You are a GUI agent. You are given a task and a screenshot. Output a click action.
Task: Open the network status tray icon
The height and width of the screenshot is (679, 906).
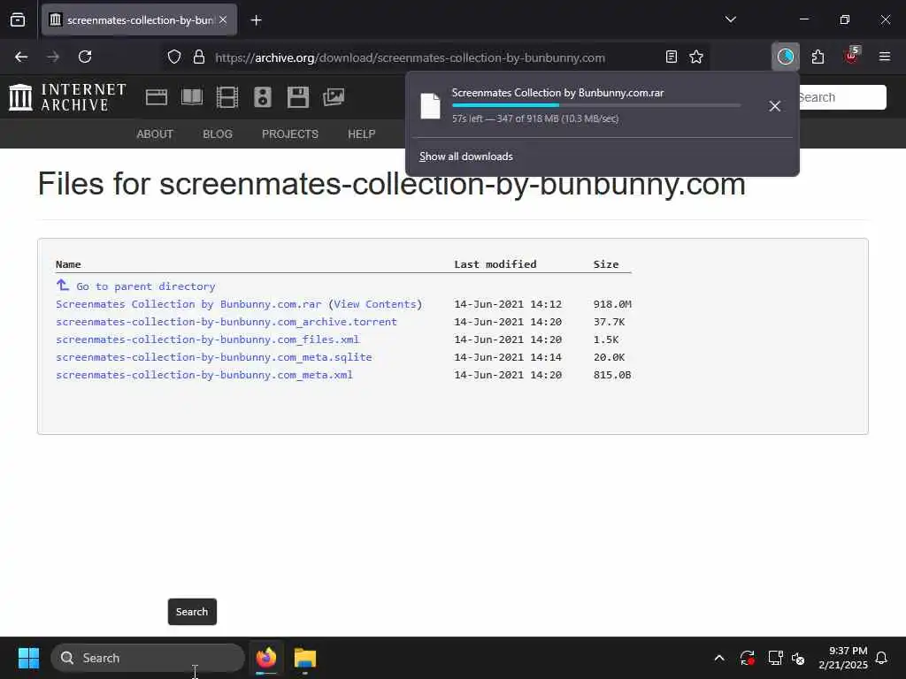tap(775, 658)
